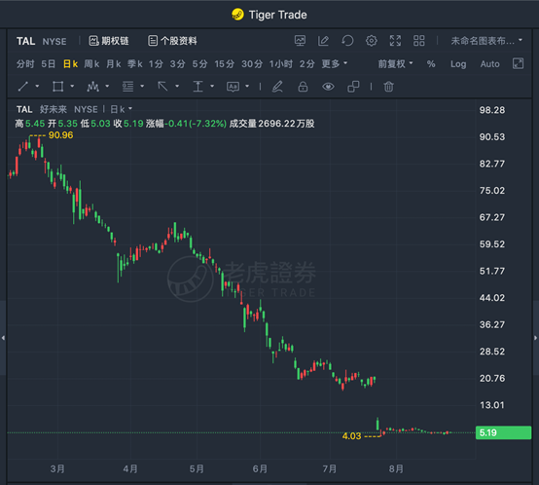The image size is (539, 485).
Task: Select the 1分 interval
Action: pos(156,64)
